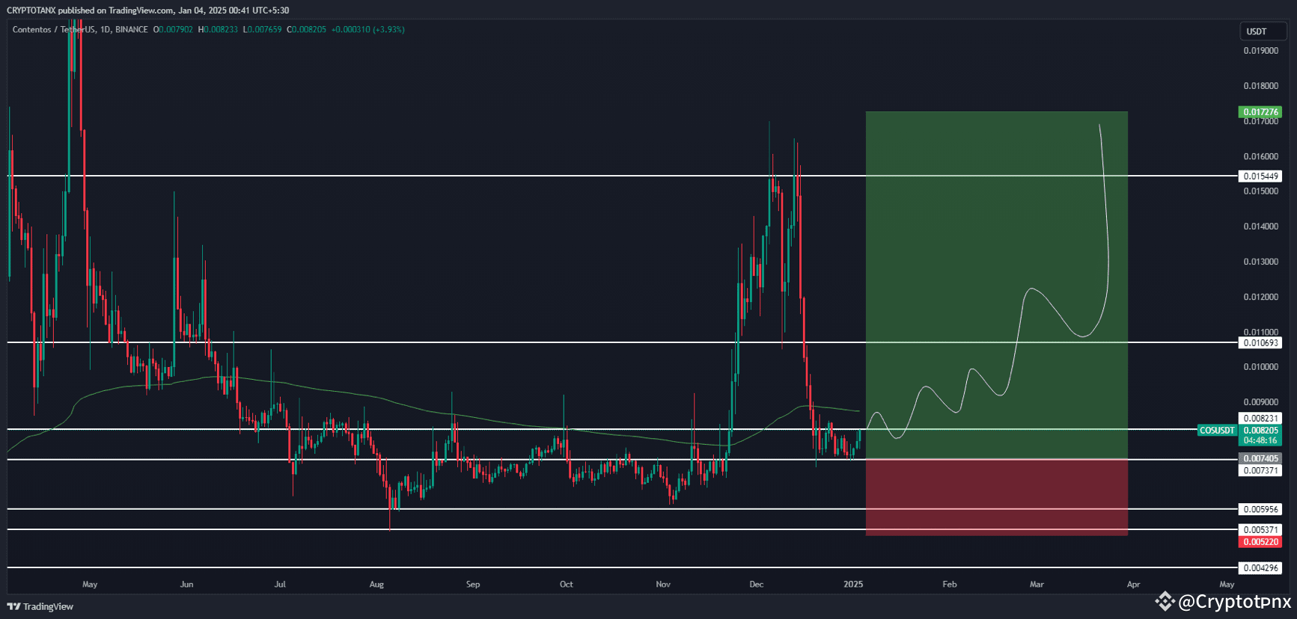1297x619 pixels.
Task: Select the open value O0.007902
Action: tap(173, 30)
